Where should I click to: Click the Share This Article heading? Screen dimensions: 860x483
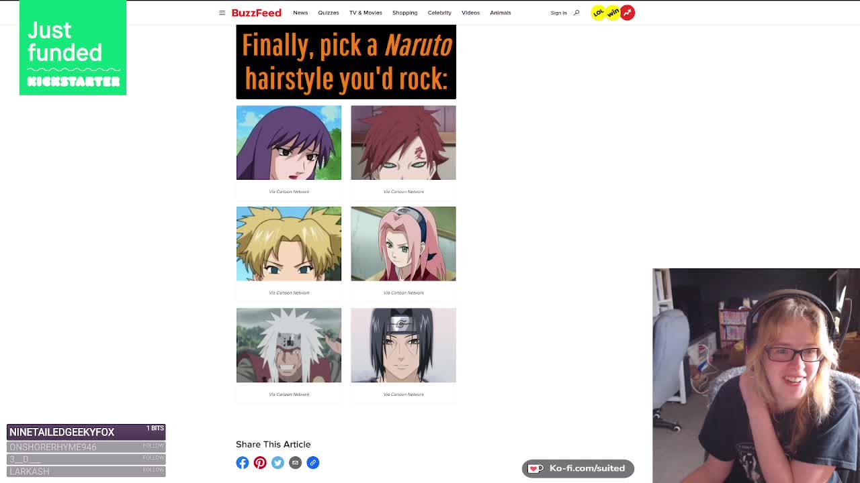[273, 444]
